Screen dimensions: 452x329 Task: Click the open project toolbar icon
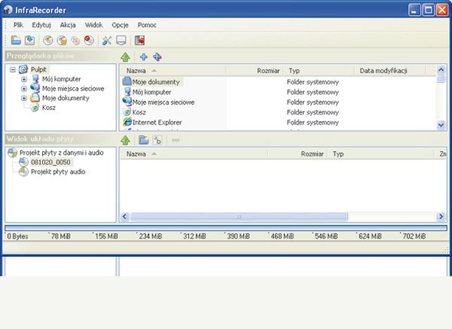pos(16,40)
